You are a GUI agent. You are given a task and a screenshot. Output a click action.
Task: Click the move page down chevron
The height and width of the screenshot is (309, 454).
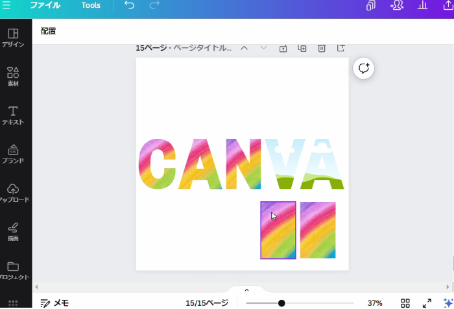click(263, 47)
